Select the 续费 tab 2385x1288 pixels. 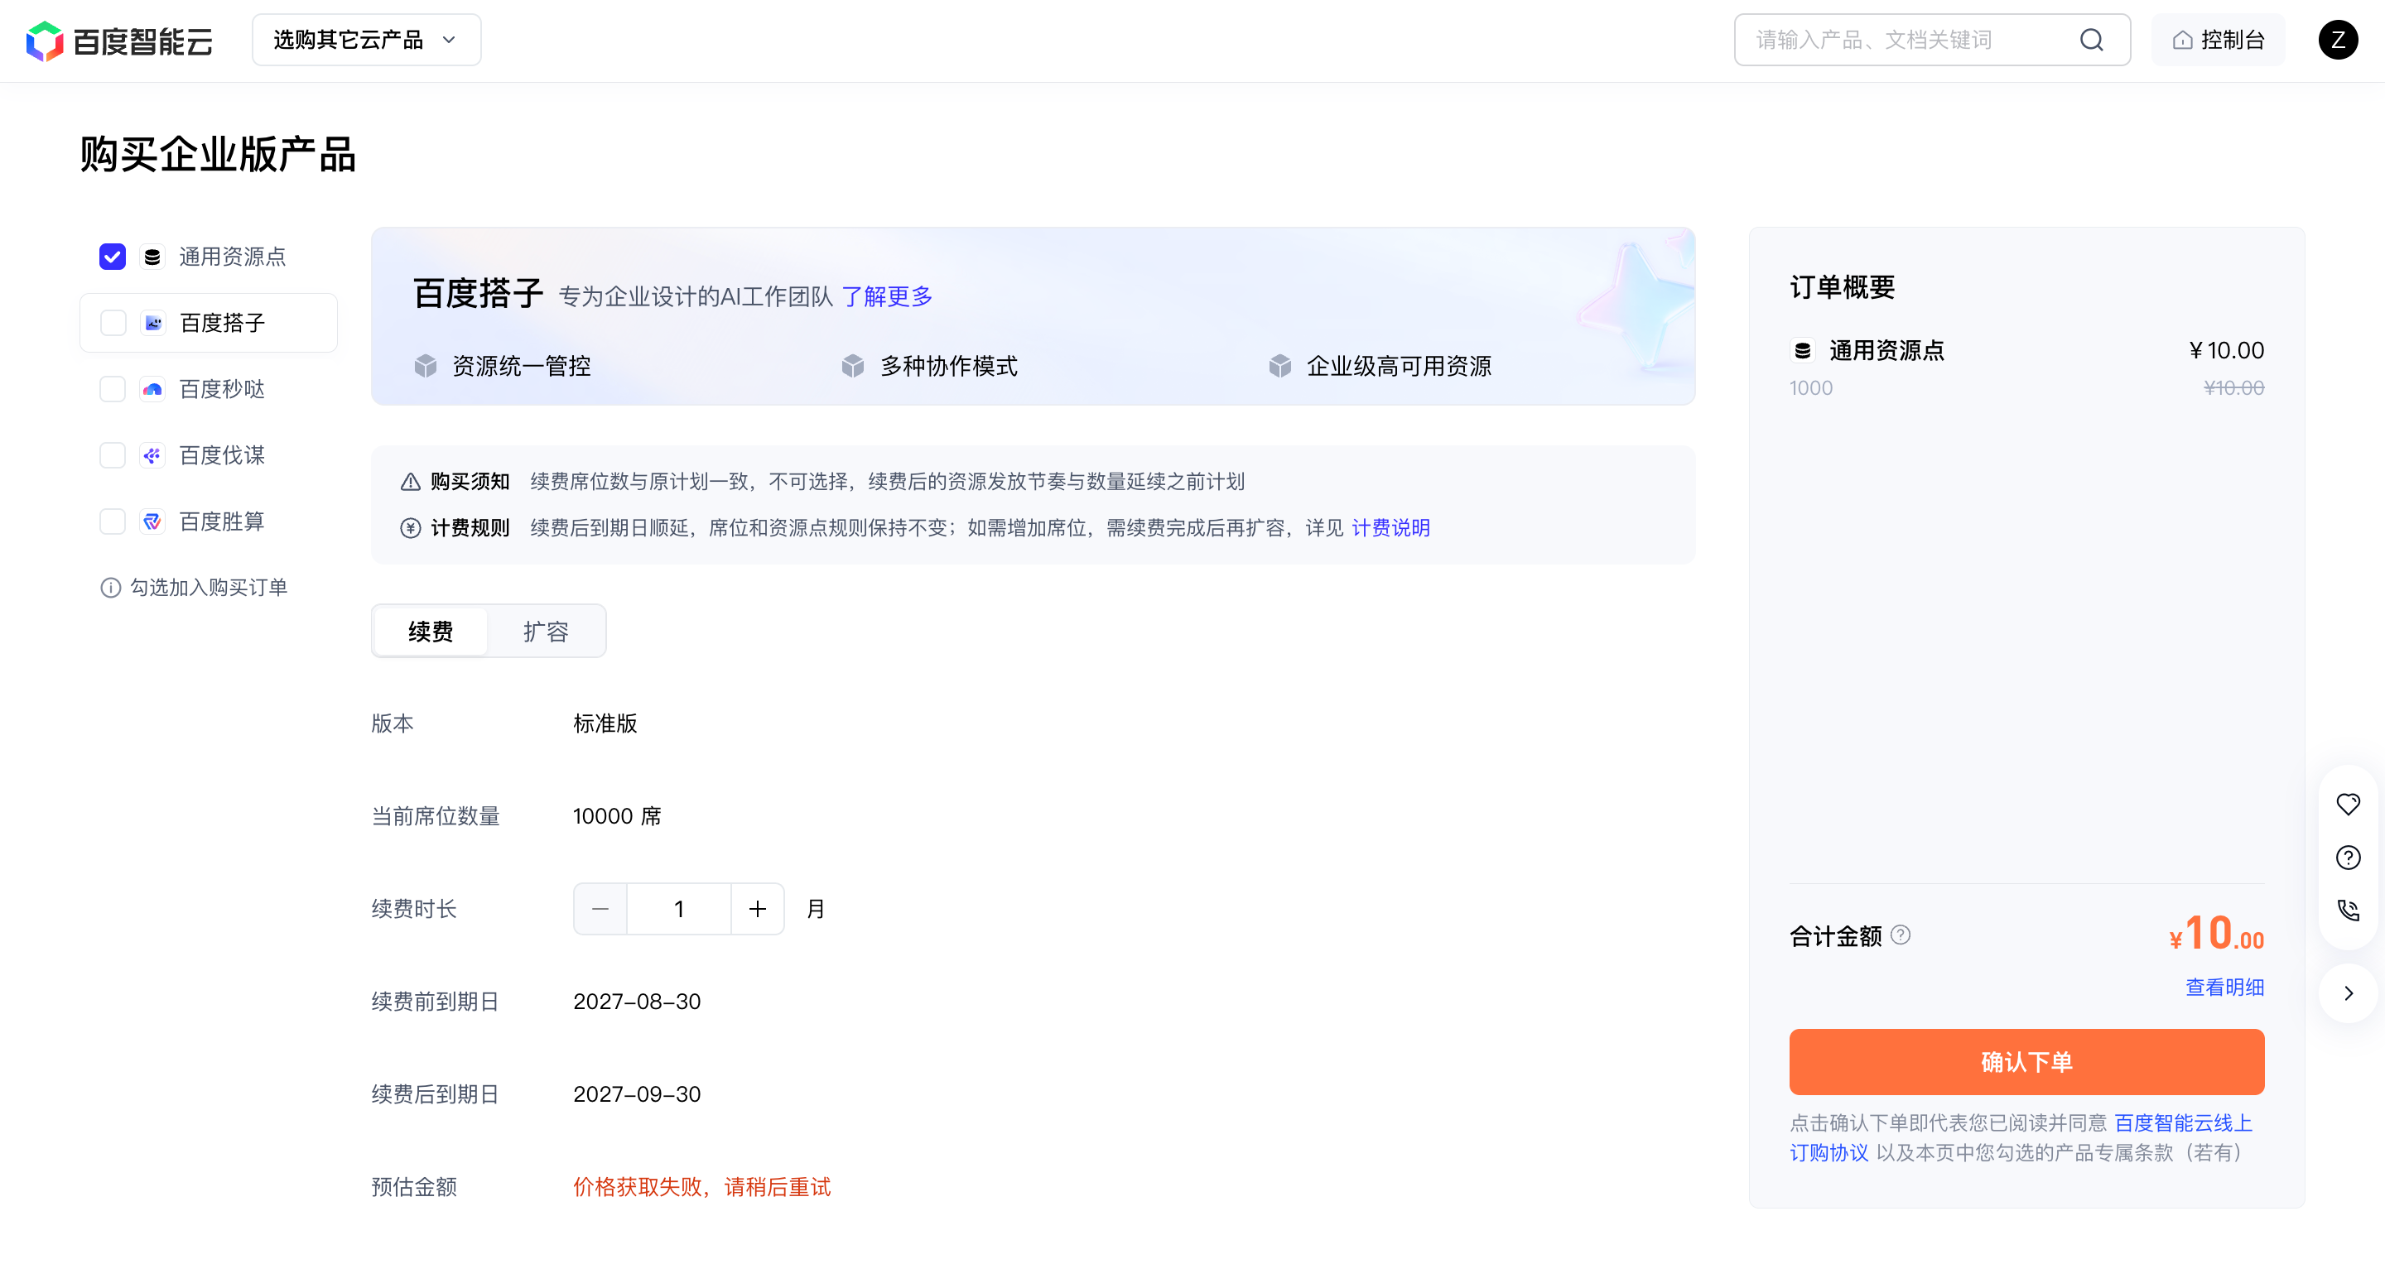click(431, 631)
